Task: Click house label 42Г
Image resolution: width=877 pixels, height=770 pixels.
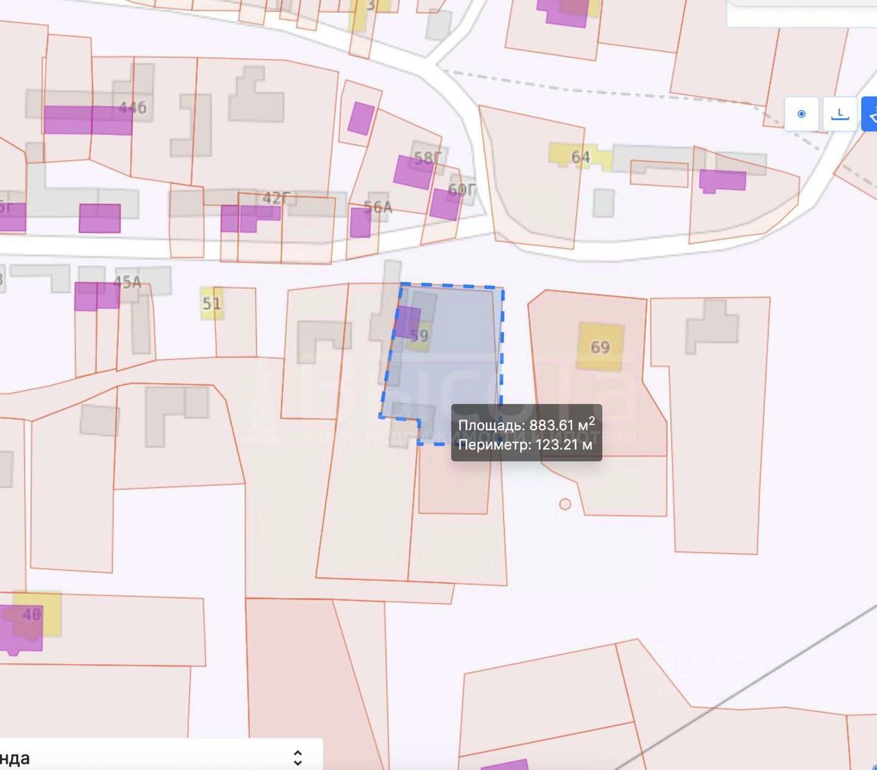Action: [x=275, y=198]
